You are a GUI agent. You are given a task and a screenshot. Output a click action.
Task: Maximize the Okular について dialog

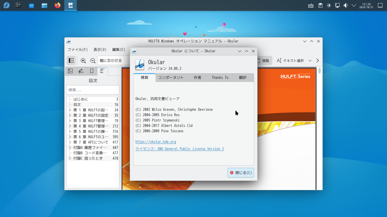246,51
